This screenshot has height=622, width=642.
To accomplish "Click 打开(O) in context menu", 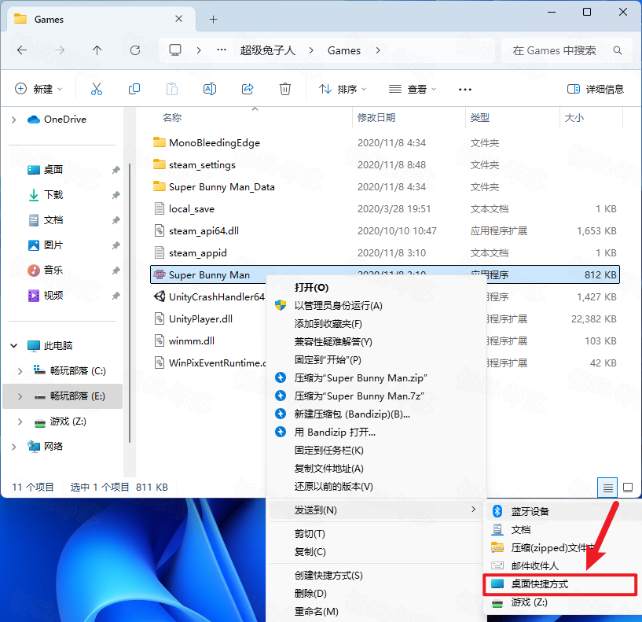I will pyautogui.click(x=312, y=288).
